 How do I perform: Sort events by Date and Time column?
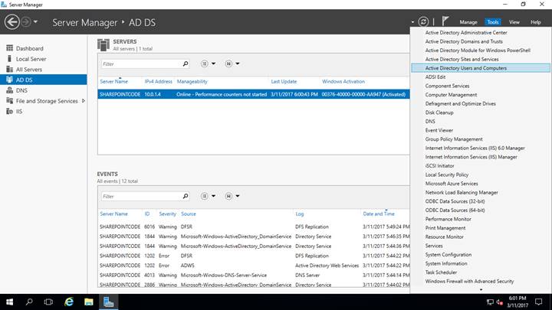[379, 214]
